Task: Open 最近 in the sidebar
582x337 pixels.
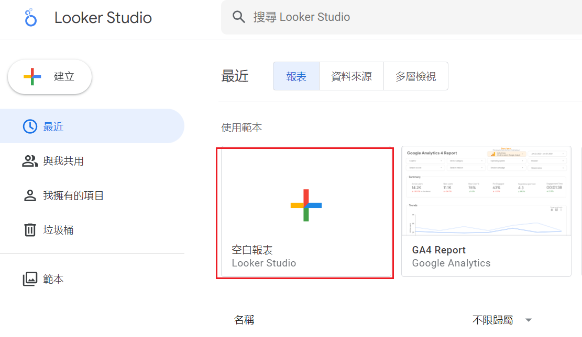Action: [92, 126]
